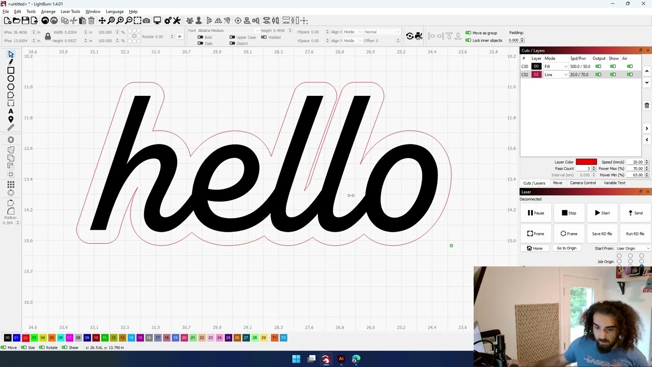
Task: Adjust Speed (mm/s) stepper arrows
Action: pyautogui.click(x=647, y=162)
